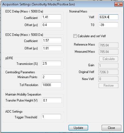
Task: Edit the Veff field showing 6324.4
Action: coord(109,17)
